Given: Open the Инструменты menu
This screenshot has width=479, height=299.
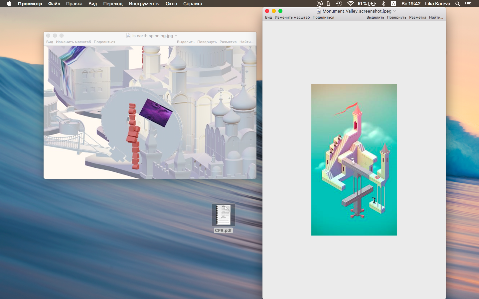Looking at the screenshot, I should pyautogui.click(x=144, y=4).
